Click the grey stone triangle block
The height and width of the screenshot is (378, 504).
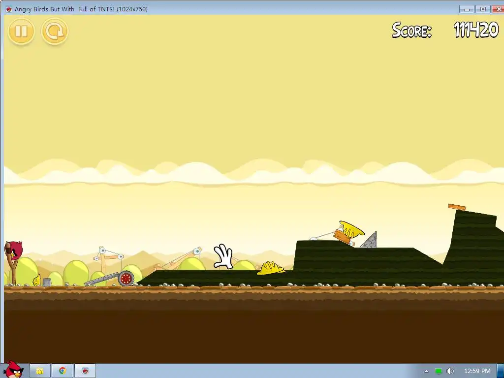tap(369, 240)
